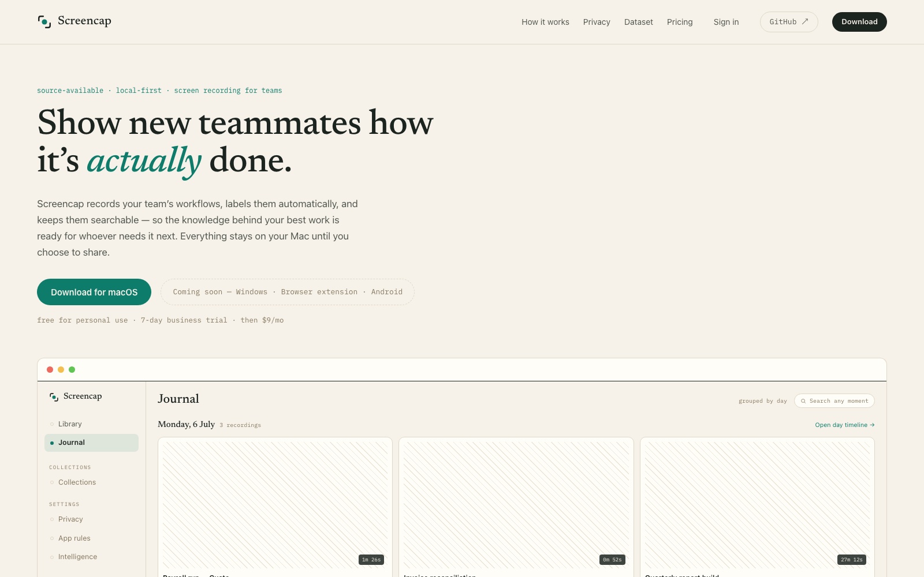Open App rules in the sidebar

click(x=91, y=538)
